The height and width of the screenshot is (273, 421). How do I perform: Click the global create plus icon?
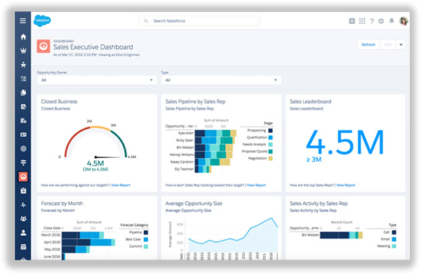click(x=352, y=21)
